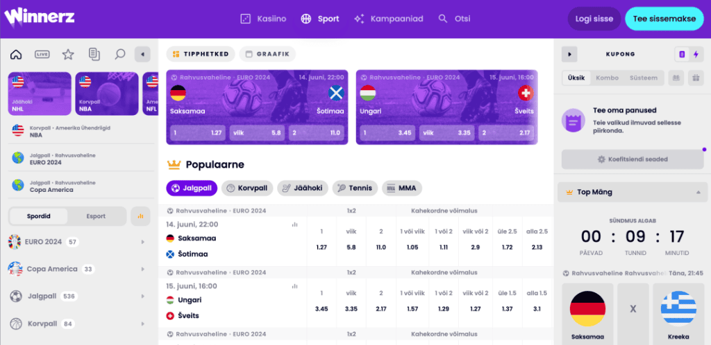Open bet history document icon
This screenshot has height=345, width=711.
tap(94, 55)
